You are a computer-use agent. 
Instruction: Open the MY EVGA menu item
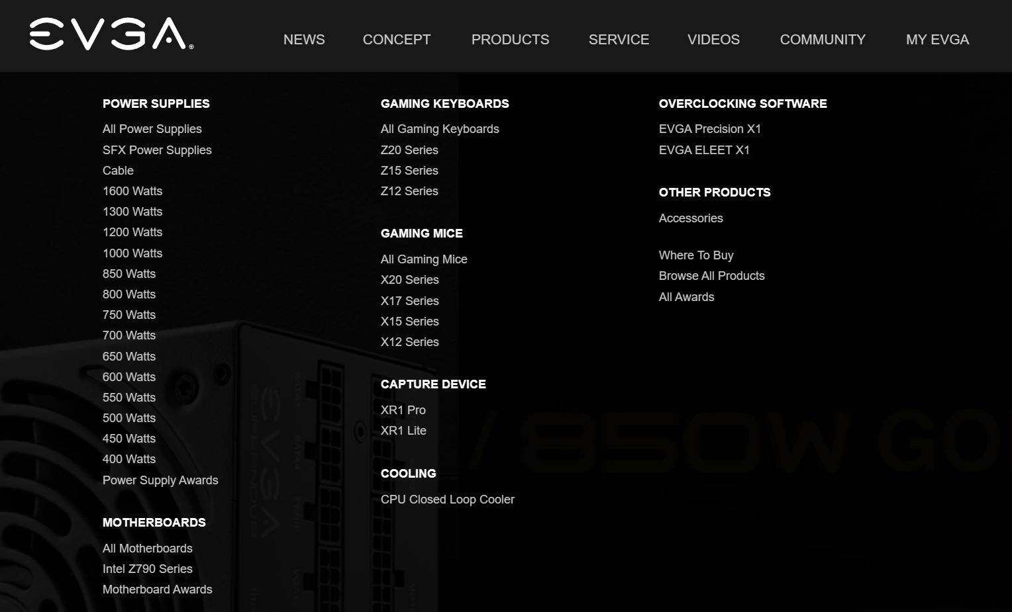pos(937,40)
